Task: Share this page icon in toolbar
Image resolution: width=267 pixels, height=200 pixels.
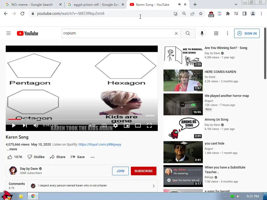Action: click(x=192, y=14)
